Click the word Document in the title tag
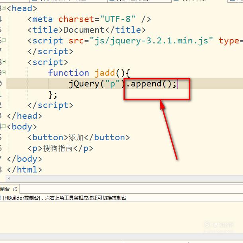 tap(84, 30)
